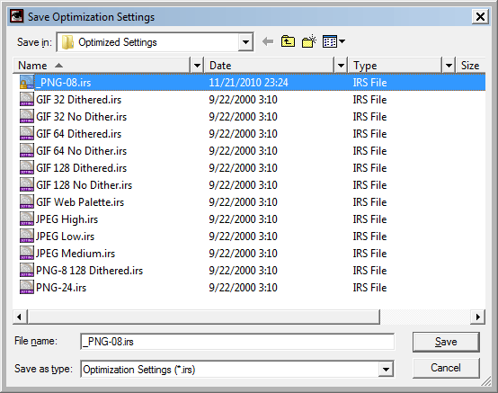Click the GIF 32 No Dither.irs icon

pos(26,117)
